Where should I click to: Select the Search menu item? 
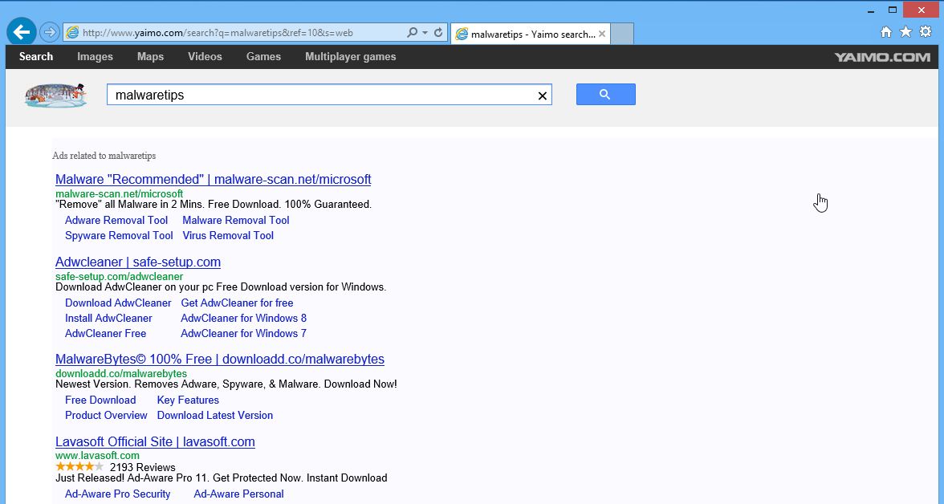point(36,57)
